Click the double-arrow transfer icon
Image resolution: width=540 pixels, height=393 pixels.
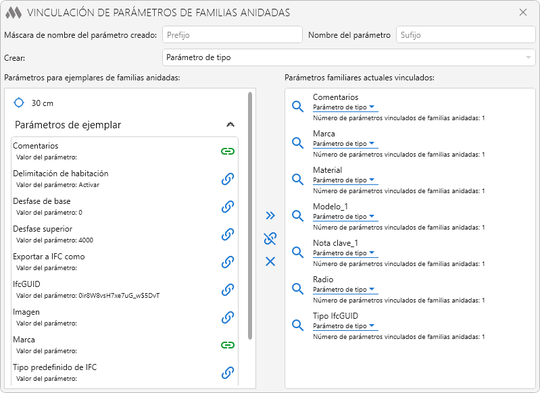270,215
